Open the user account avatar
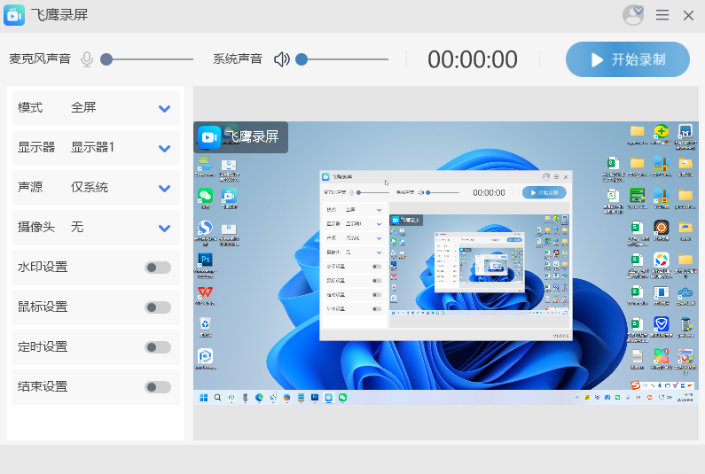The image size is (705, 474). point(633,15)
